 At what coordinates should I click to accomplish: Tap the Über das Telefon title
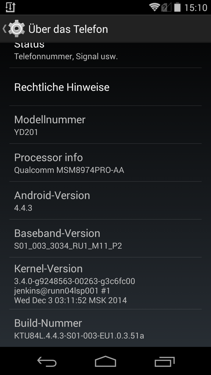coord(68,29)
